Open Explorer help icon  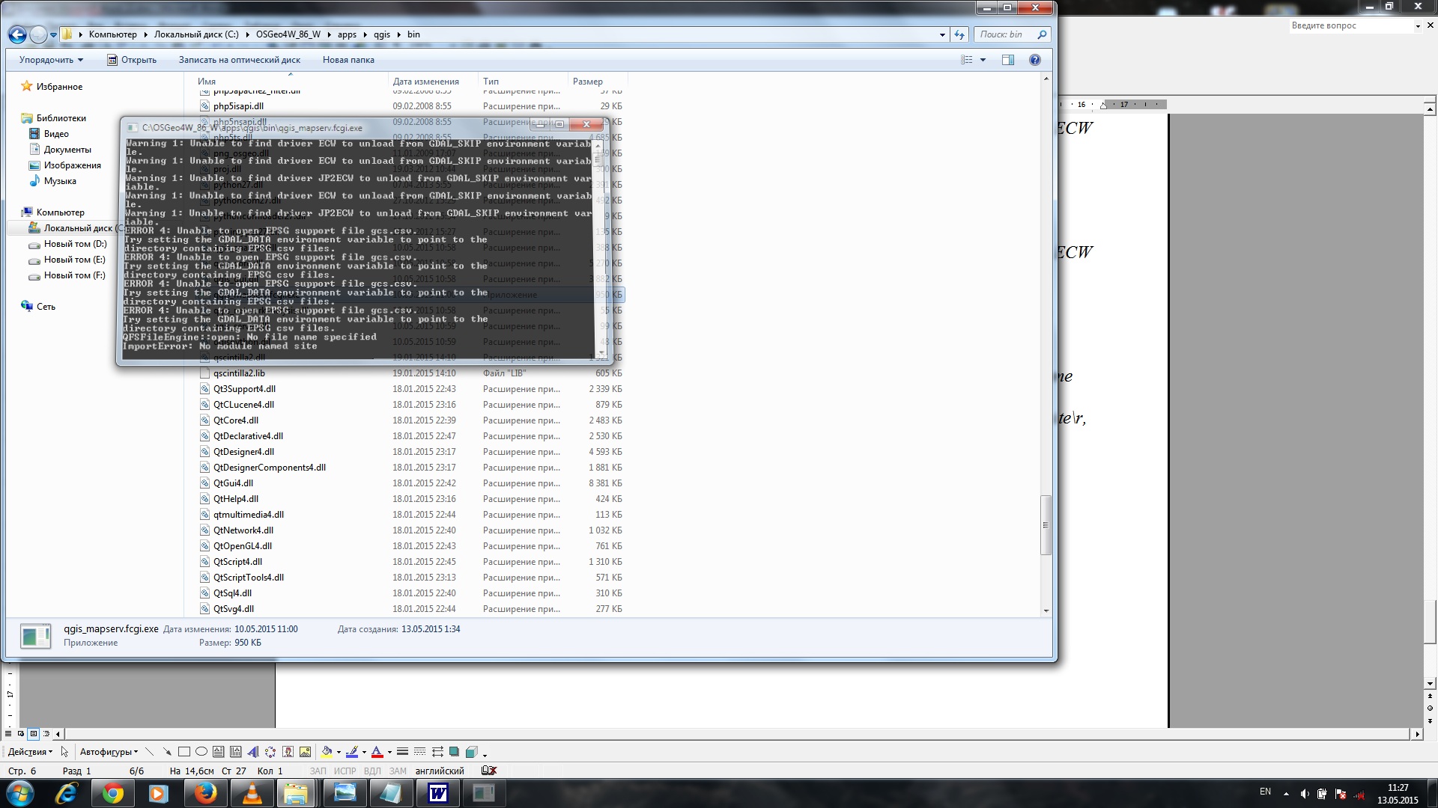1035,60
